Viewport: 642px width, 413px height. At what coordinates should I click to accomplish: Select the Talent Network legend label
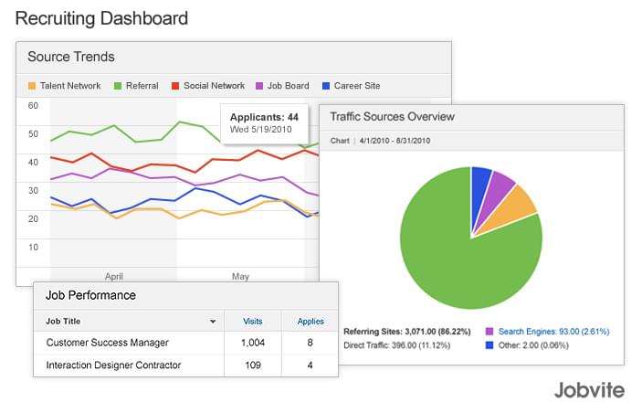click(70, 86)
